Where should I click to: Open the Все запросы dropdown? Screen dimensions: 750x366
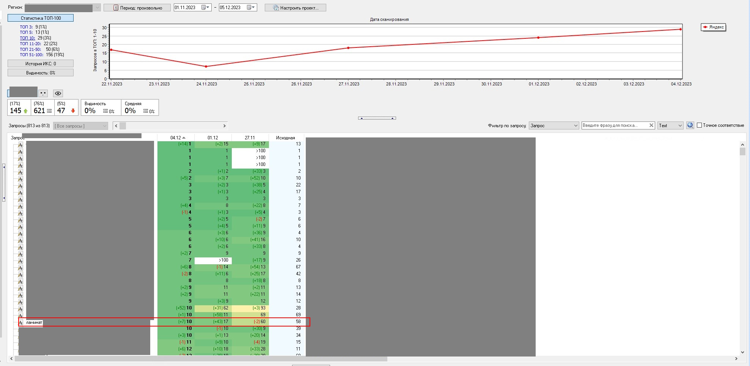tap(80, 126)
